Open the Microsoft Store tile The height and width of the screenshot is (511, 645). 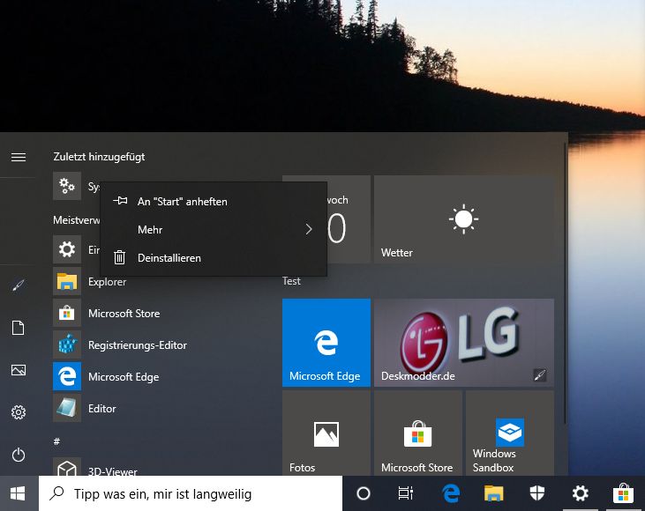(x=418, y=433)
